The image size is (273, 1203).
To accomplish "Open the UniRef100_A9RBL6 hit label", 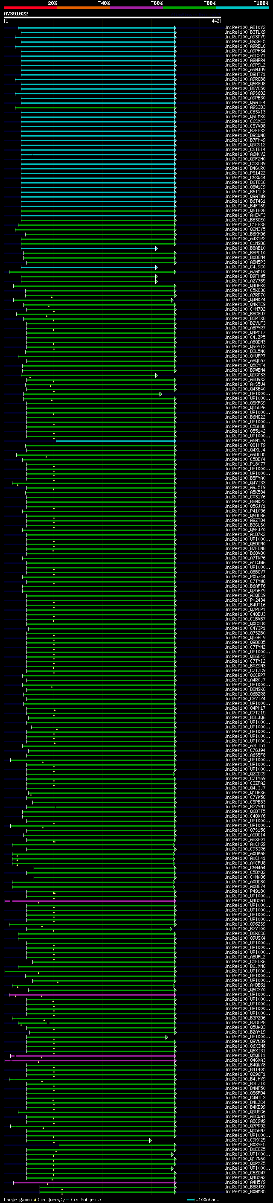I will tap(245, 46).
